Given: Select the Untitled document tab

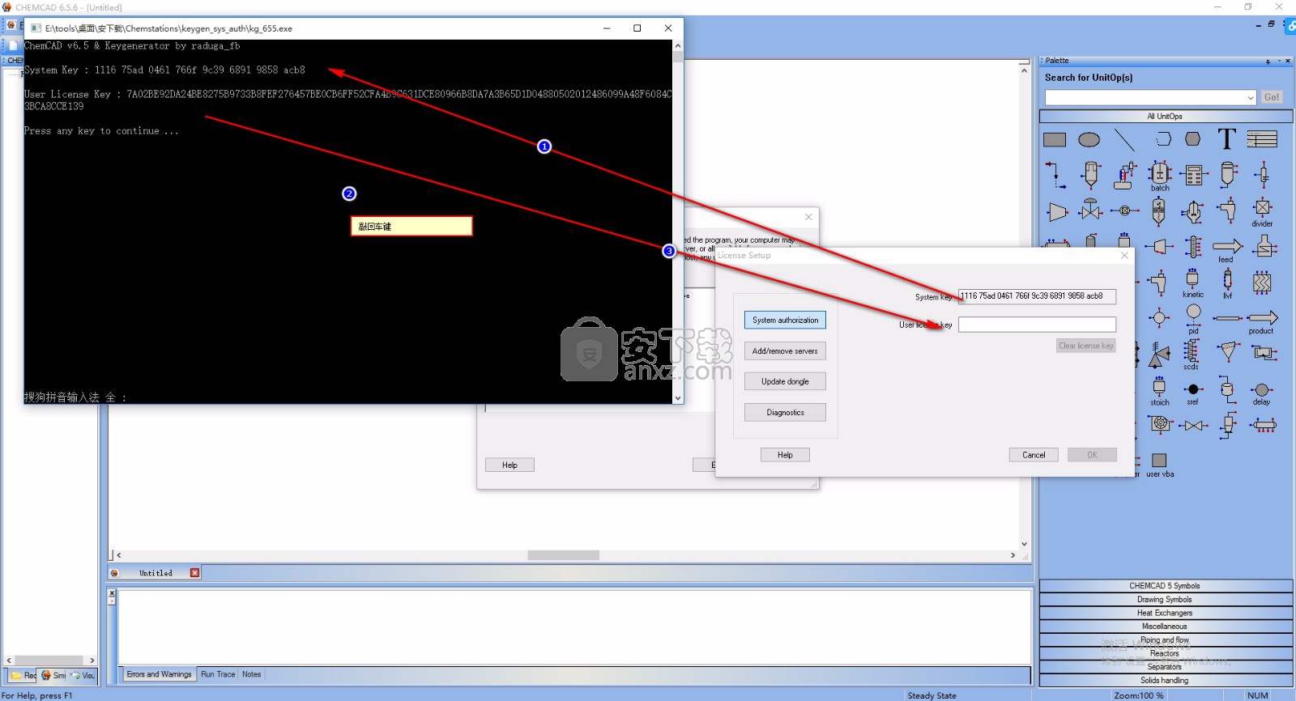Looking at the screenshot, I should point(156,573).
